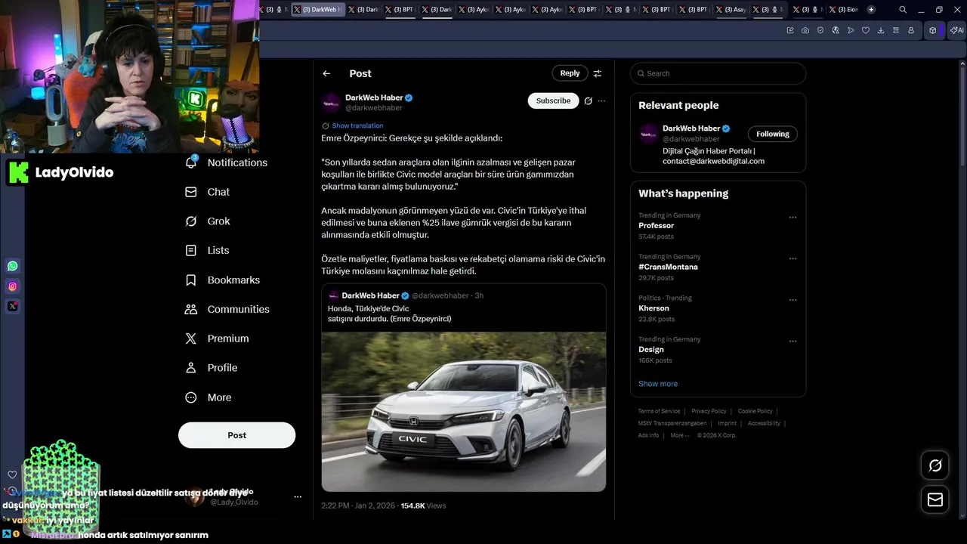The width and height of the screenshot is (967, 544).
Task: Open the Professor trending topic
Action: [656, 225]
